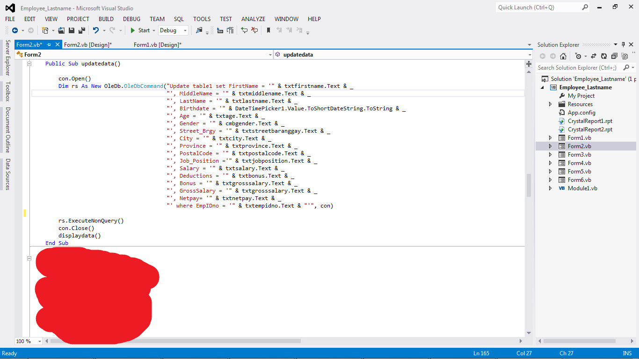639x359 pixels.
Task: Open the DEBUG menu
Action: click(x=131, y=19)
